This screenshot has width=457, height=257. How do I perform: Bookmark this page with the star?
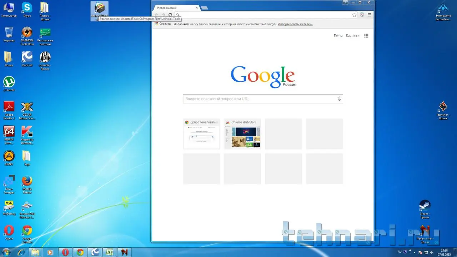click(x=354, y=15)
